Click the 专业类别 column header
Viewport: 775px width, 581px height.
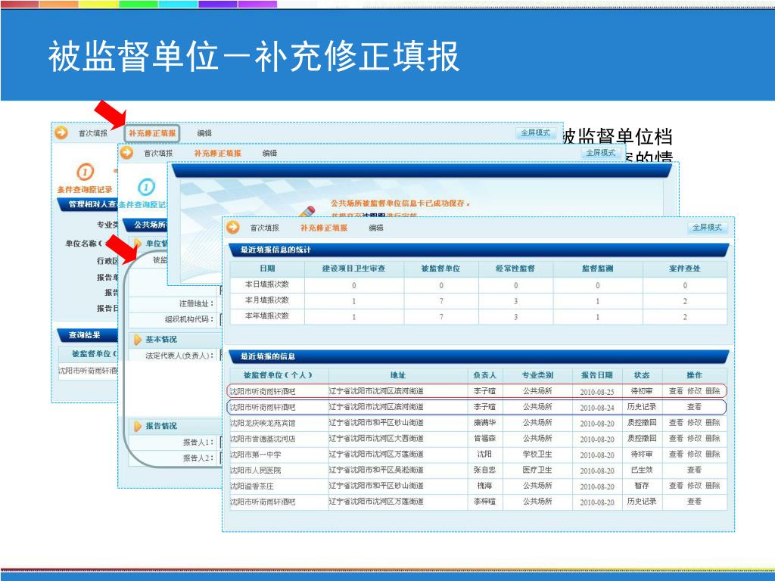537,375
